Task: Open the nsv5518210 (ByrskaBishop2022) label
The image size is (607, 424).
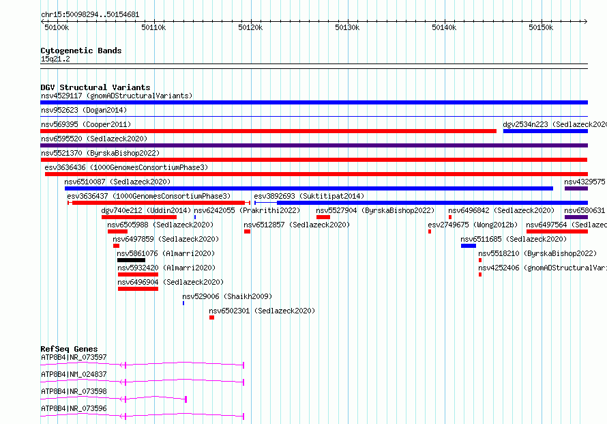Action: coord(537,253)
